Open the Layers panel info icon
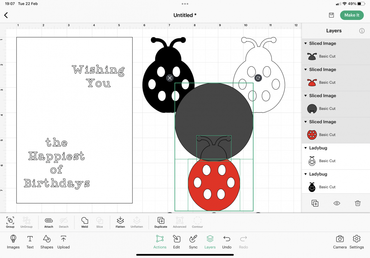 [362, 31]
